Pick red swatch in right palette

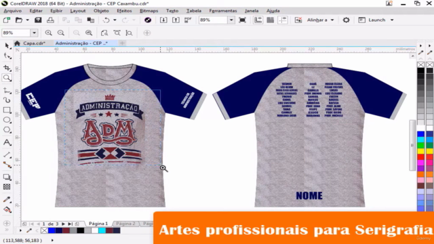coord(420,157)
